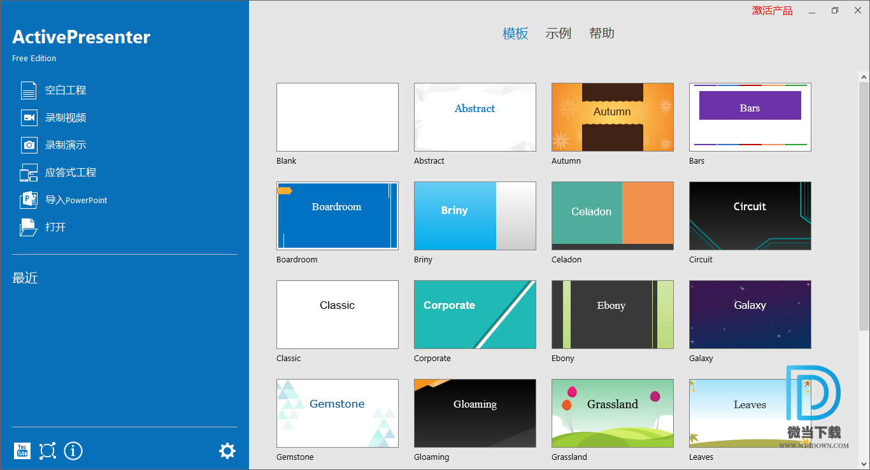Select the Blank template thumbnail

(x=338, y=117)
